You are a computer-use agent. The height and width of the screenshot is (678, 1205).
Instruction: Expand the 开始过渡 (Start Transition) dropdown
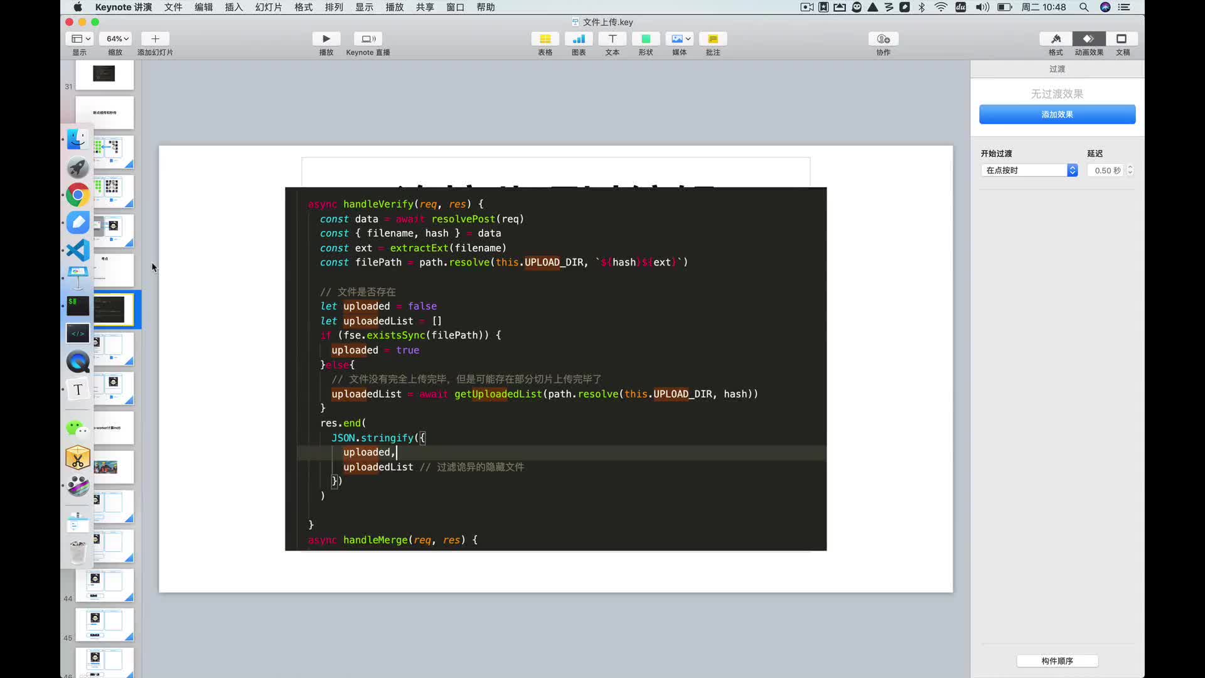click(x=1029, y=169)
